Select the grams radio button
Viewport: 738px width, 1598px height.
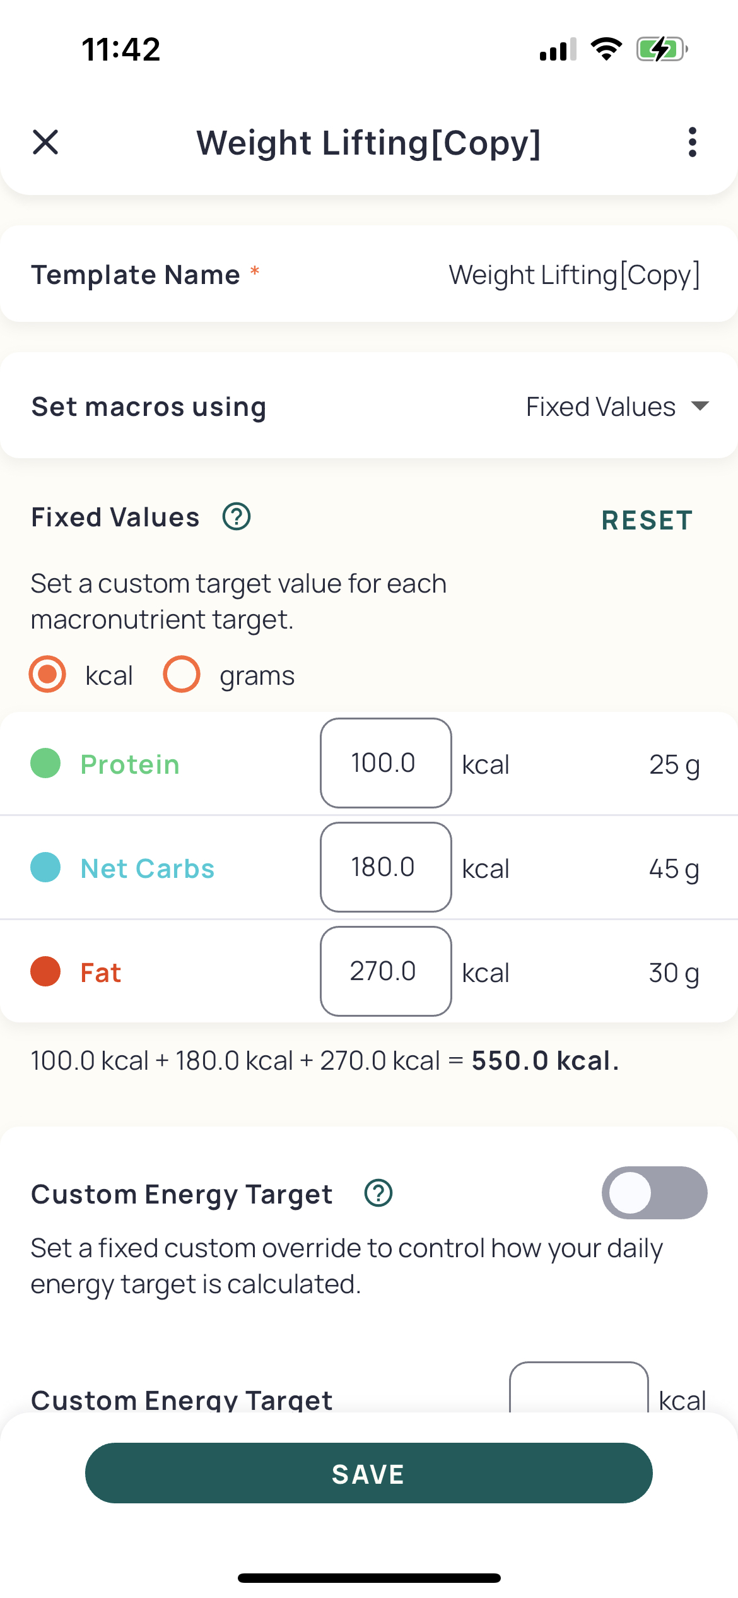[x=182, y=674]
